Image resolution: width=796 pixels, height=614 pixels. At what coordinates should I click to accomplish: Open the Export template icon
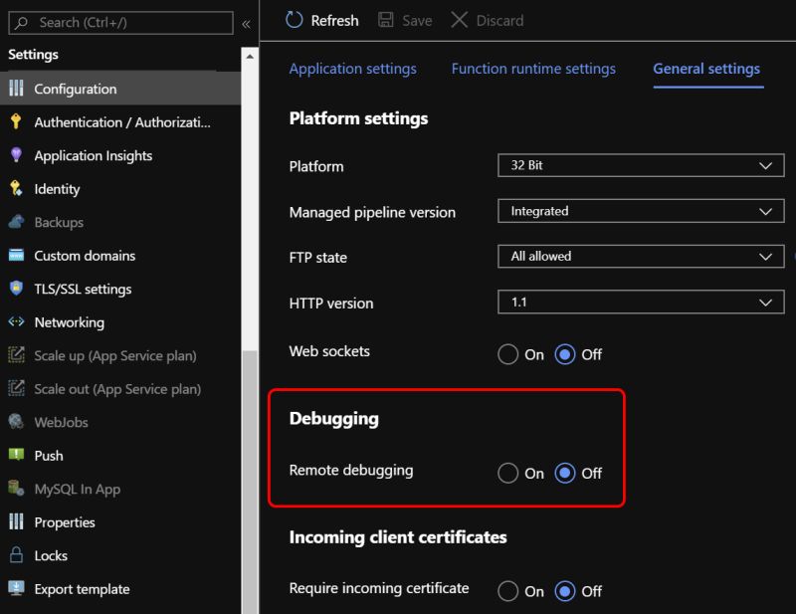click(18, 589)
